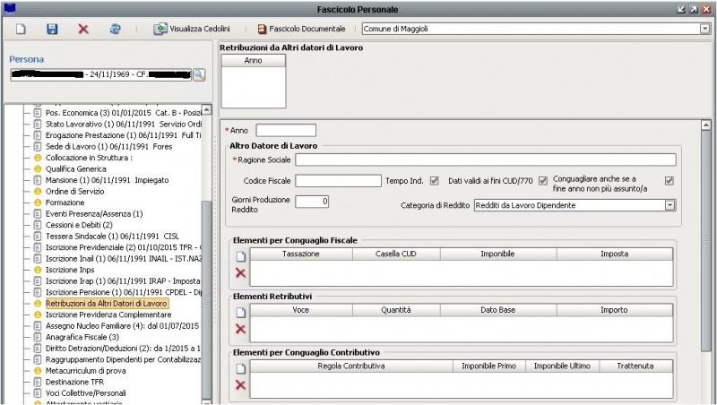Search person with the magnifier icon
Screen dimensions: 717x405
click(199, 74)
